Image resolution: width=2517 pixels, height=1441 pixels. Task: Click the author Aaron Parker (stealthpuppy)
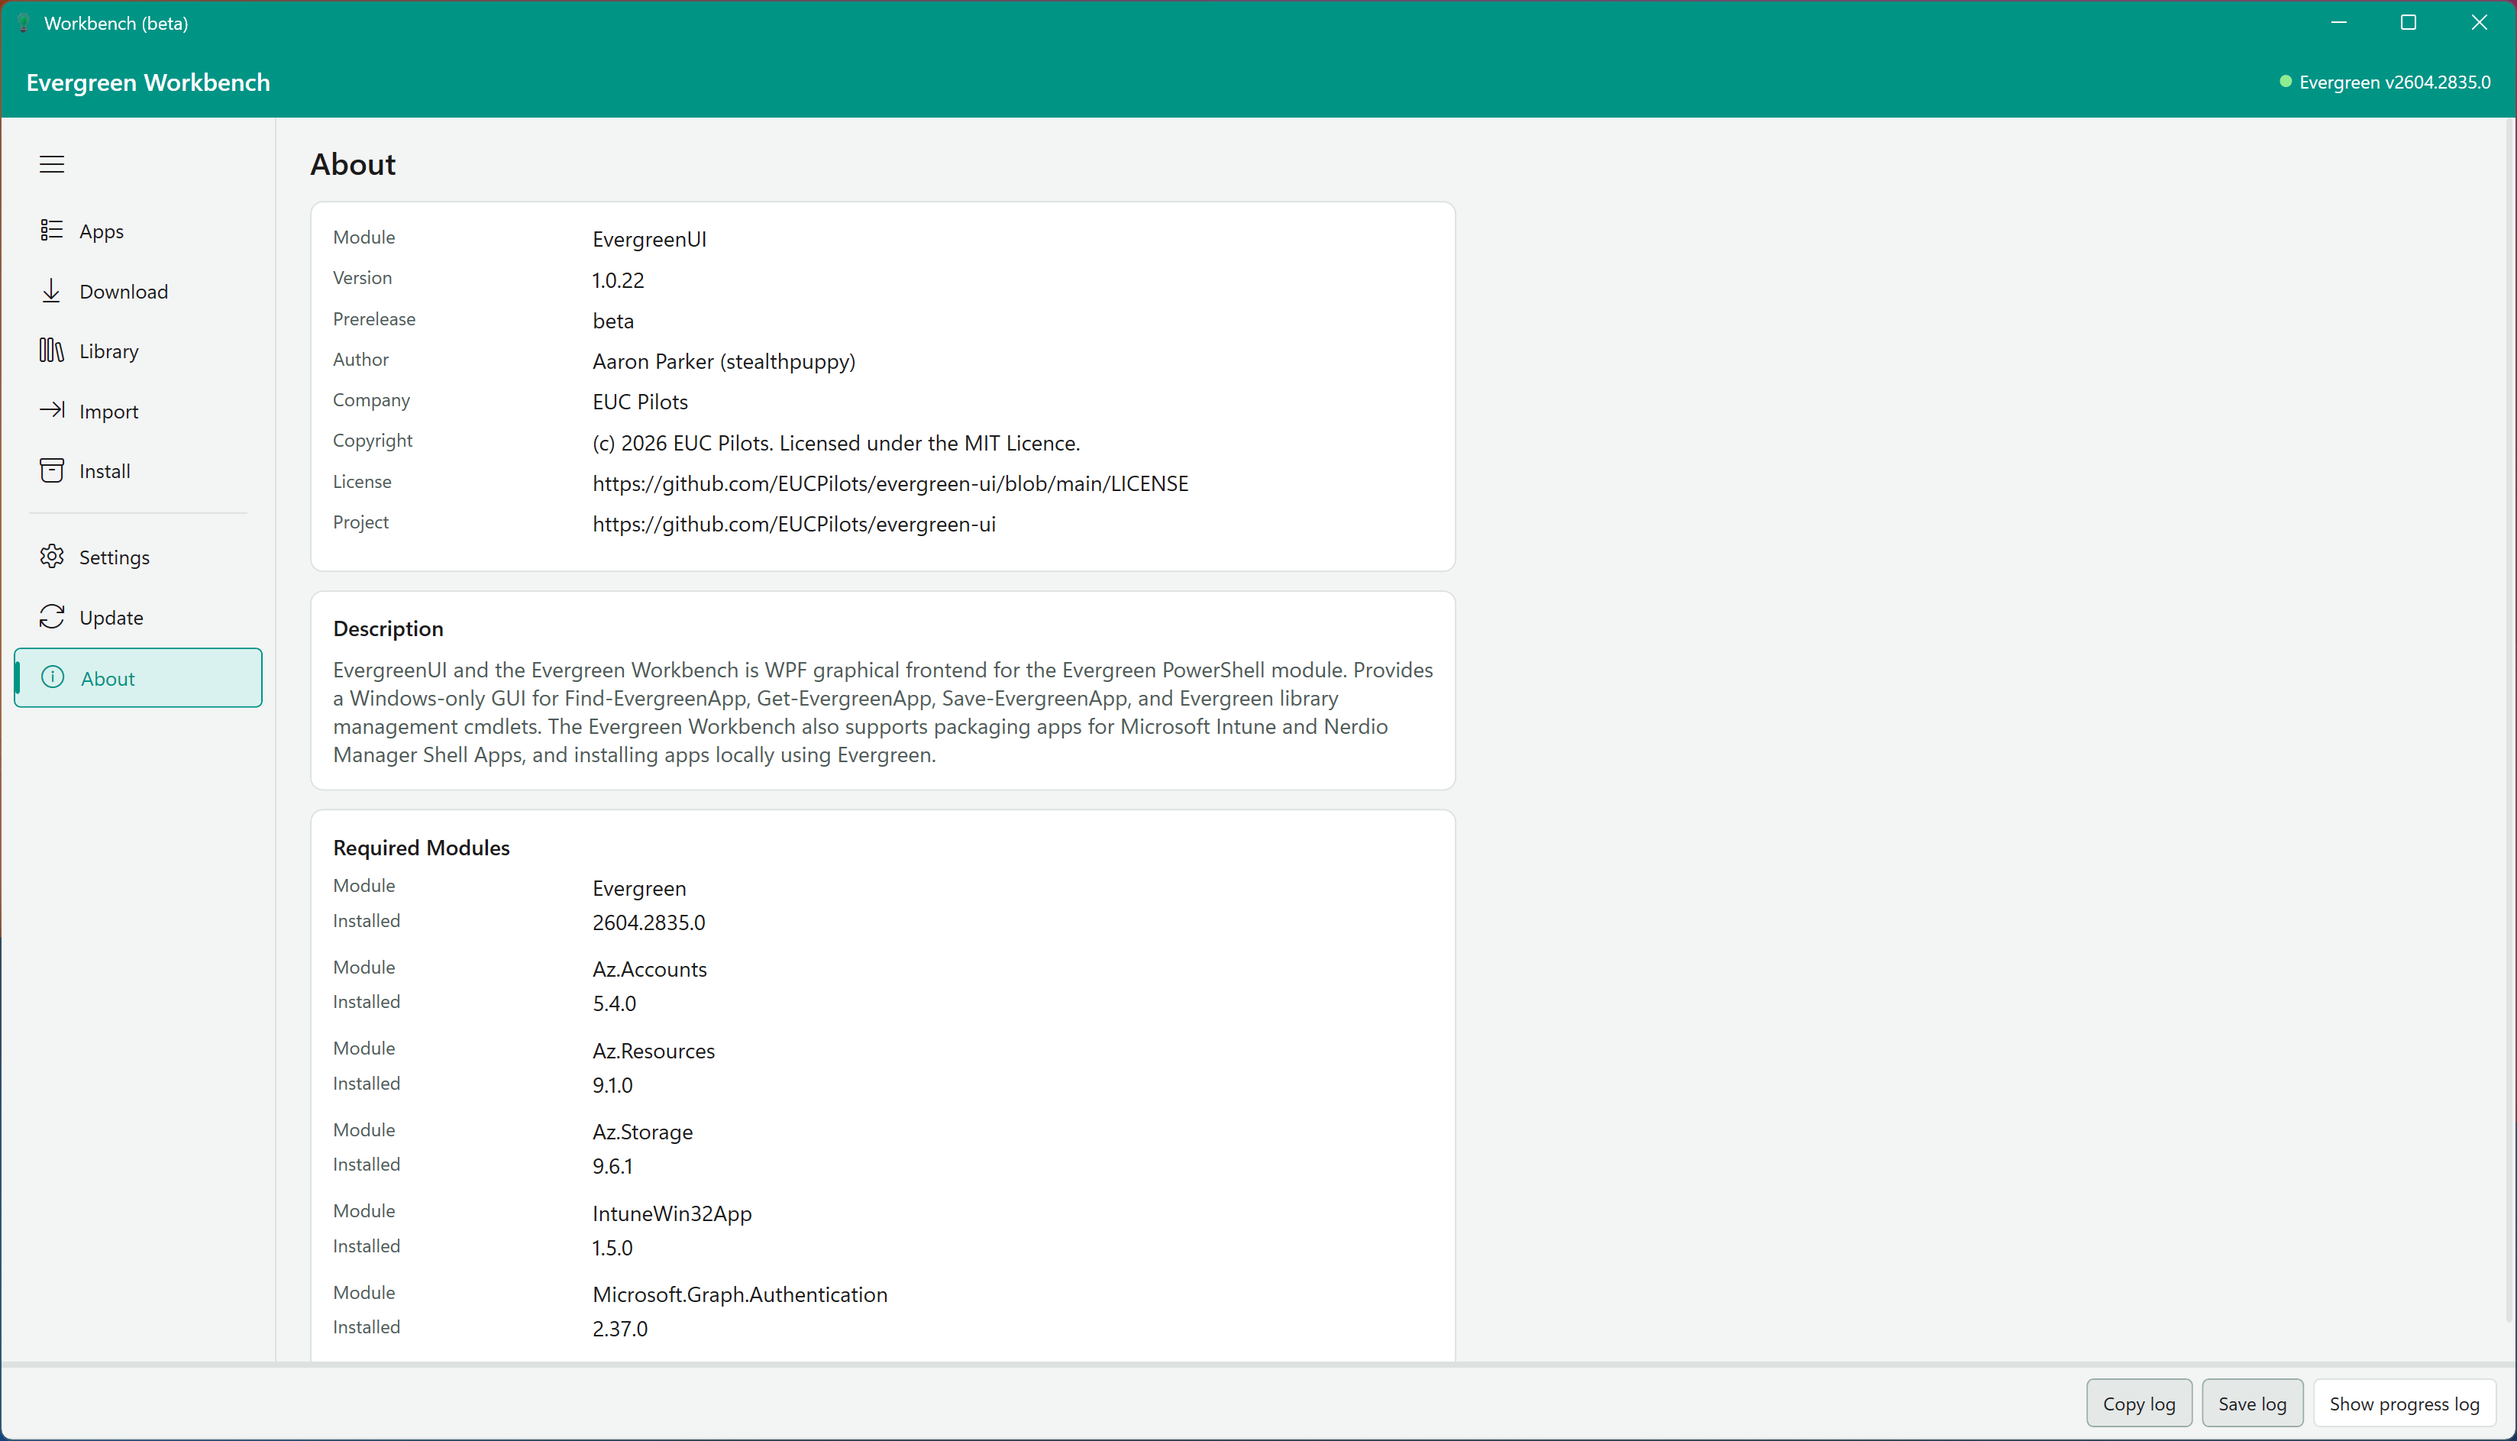click(724, 361)
